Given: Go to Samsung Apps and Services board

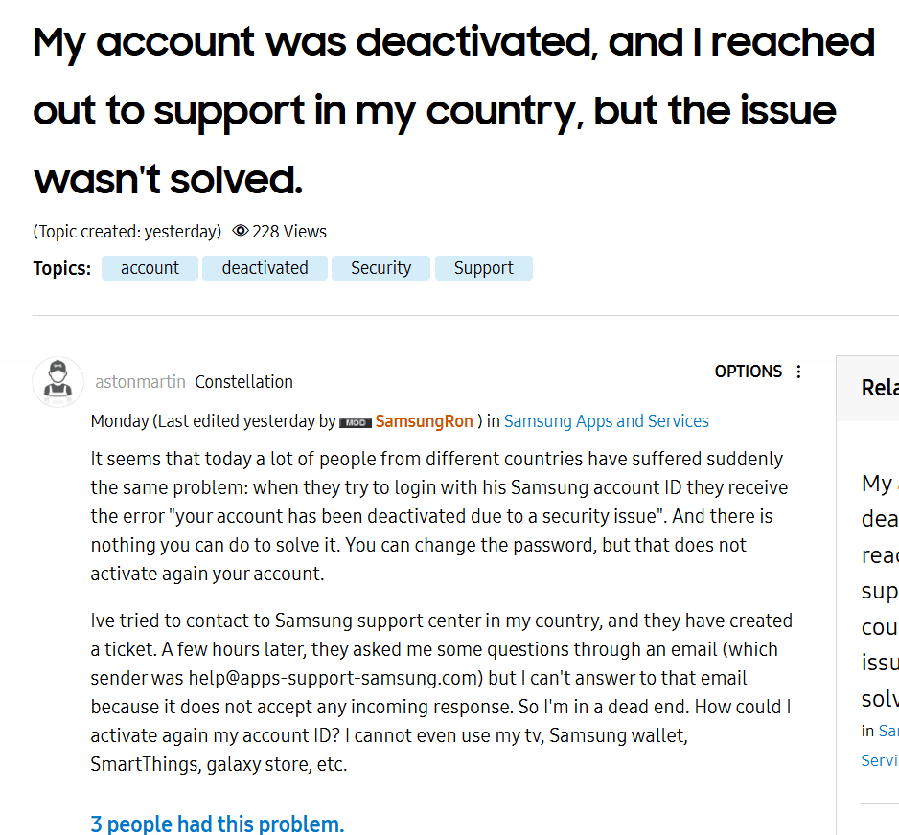Looking at the screenshot, I should 607,421.
